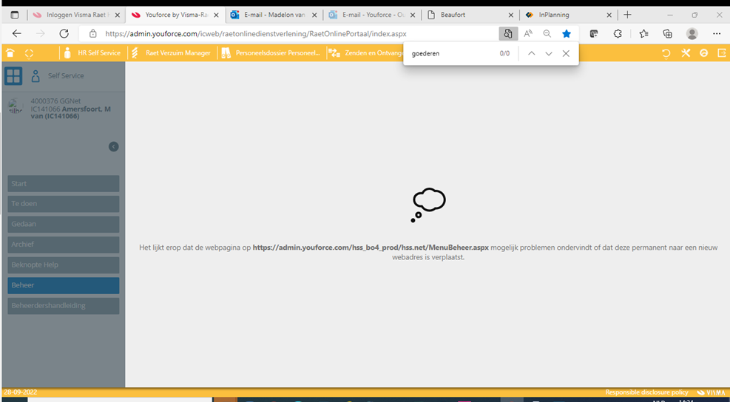Click the read aloud icon

pos(528,33)
